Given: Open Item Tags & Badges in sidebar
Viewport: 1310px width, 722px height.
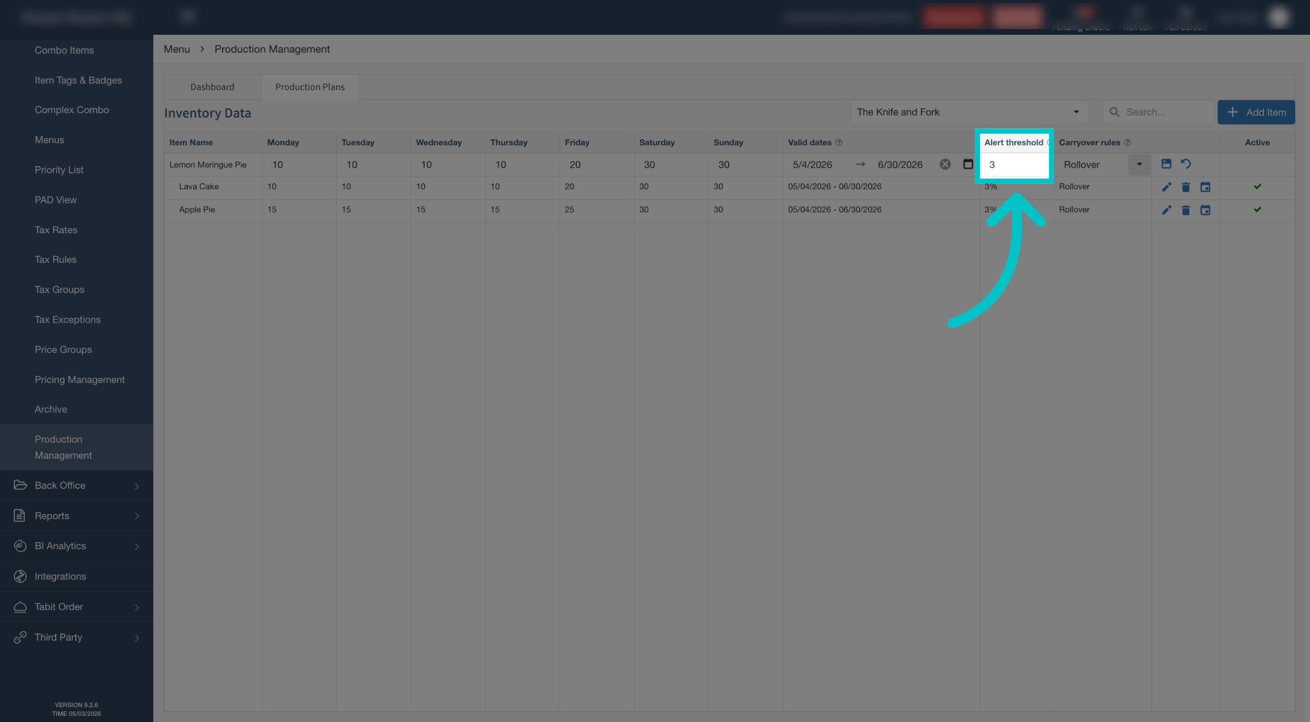Looking at the screenshot, I should click(x=78, y=80).
